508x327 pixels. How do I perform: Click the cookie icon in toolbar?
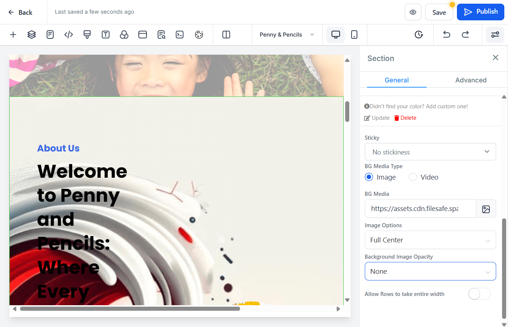tap(199, 35)
